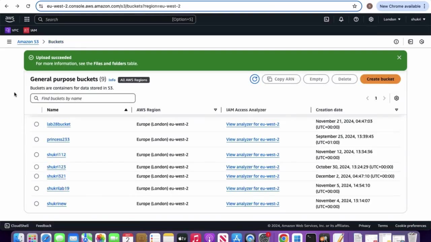Click the Empty button
This screenshot has width=431, height=242.
pos(316,79)
